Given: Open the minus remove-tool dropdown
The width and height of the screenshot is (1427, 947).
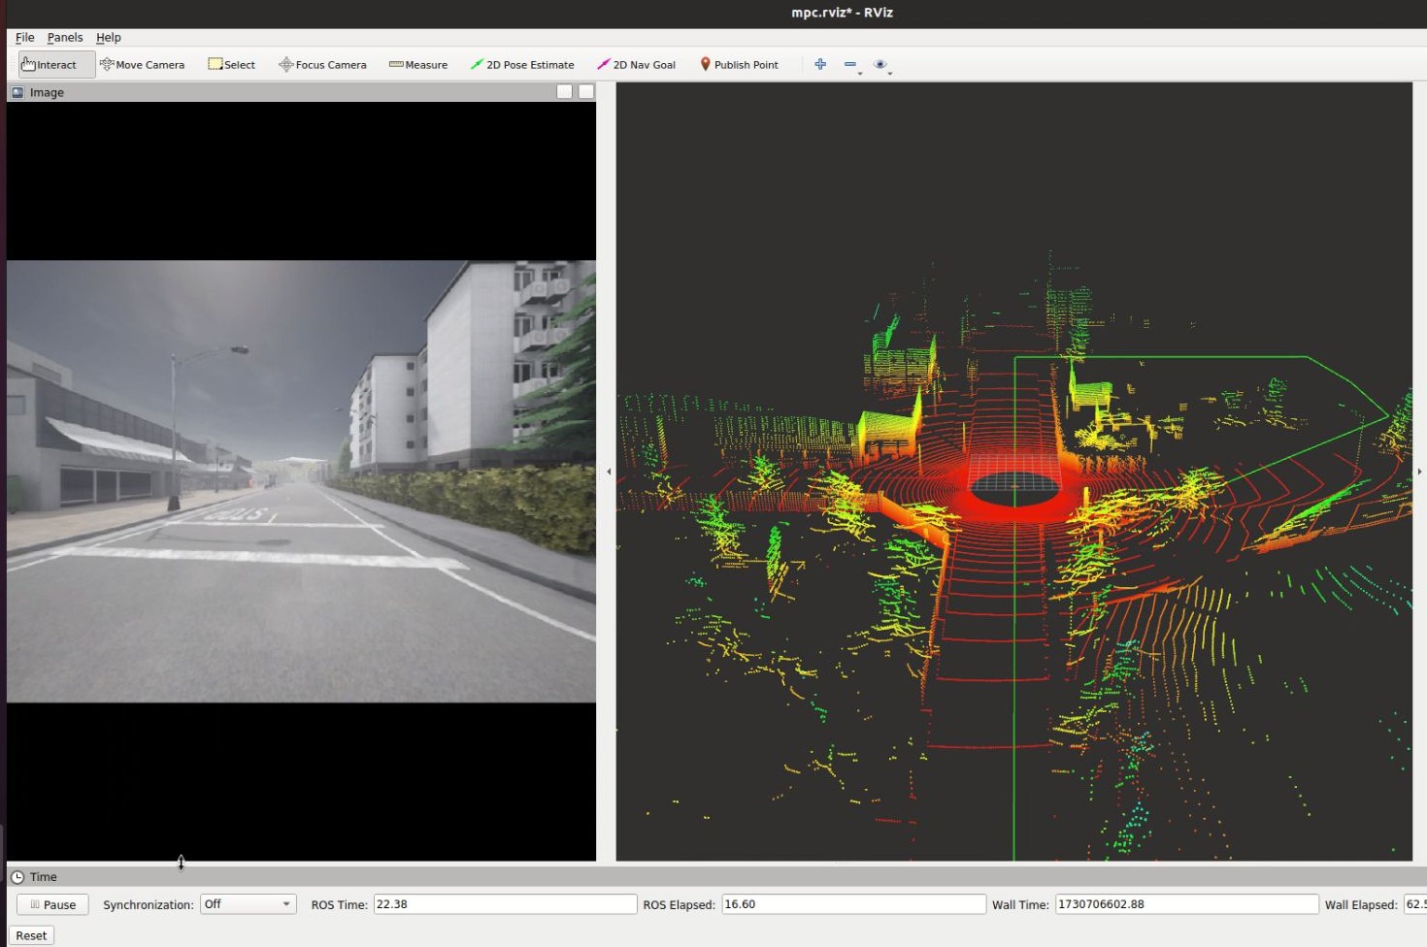Looking at the screenshot, I should click(851, 65).
